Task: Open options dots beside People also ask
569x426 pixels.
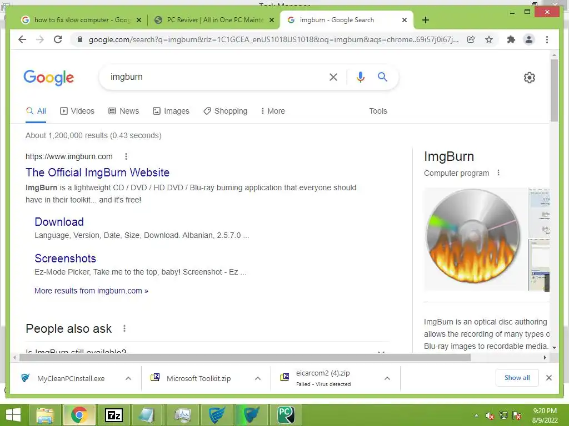Action: coord(124,328)
